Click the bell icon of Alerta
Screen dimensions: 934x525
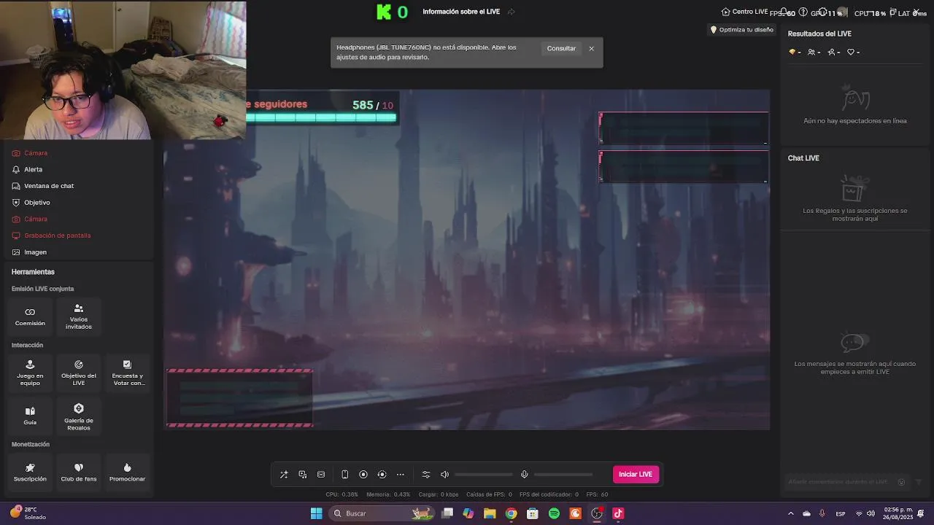coord(16,169)
